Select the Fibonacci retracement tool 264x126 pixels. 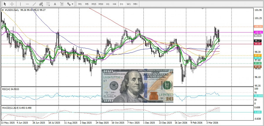click(48, 4)
